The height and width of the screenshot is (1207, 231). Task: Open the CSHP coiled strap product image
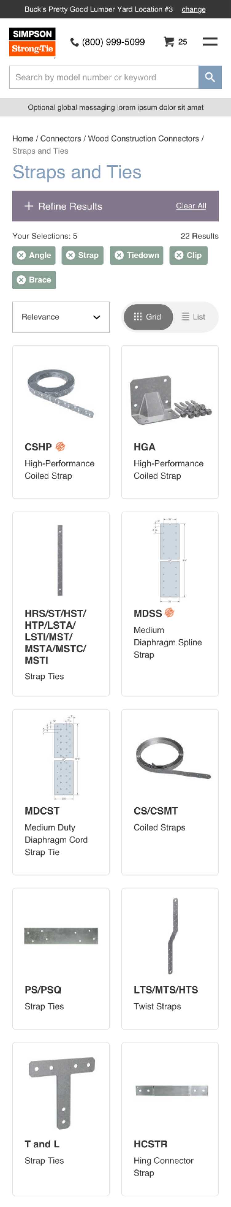pyautogui.click(x=61, y=393)
